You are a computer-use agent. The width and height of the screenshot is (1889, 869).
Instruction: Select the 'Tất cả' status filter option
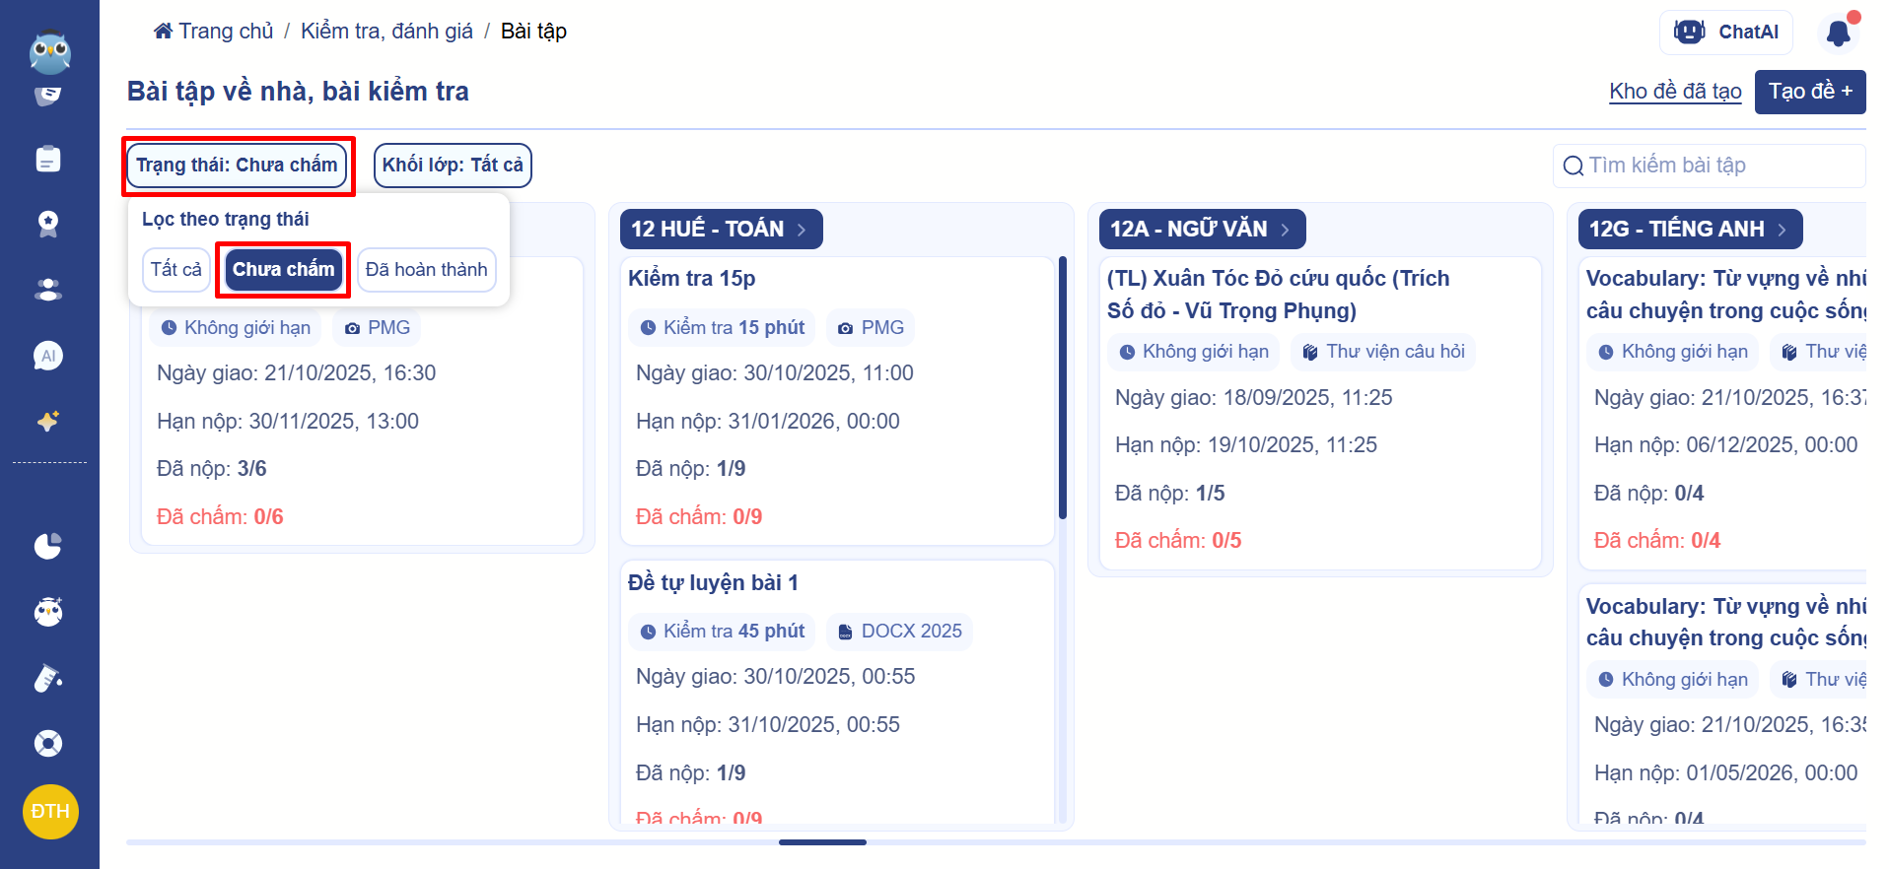176,270
